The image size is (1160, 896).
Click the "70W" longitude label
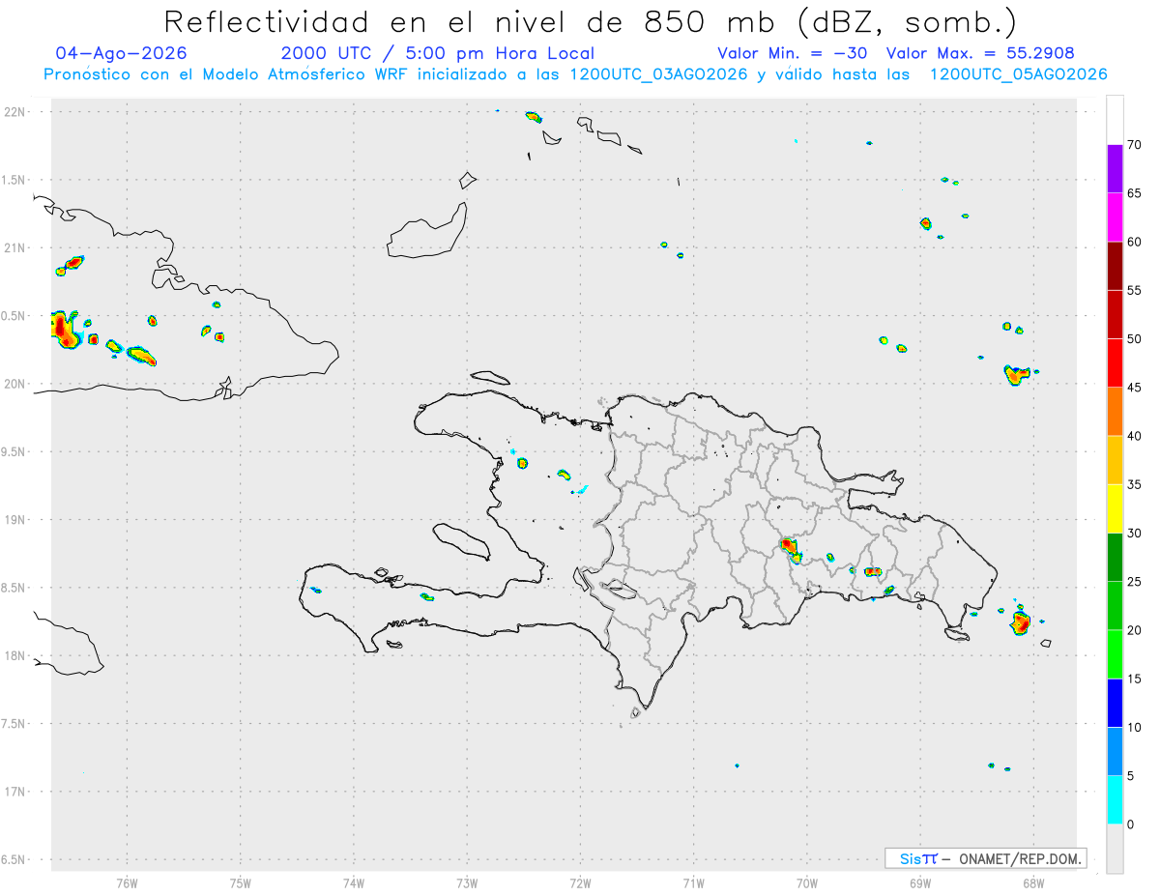807,882
